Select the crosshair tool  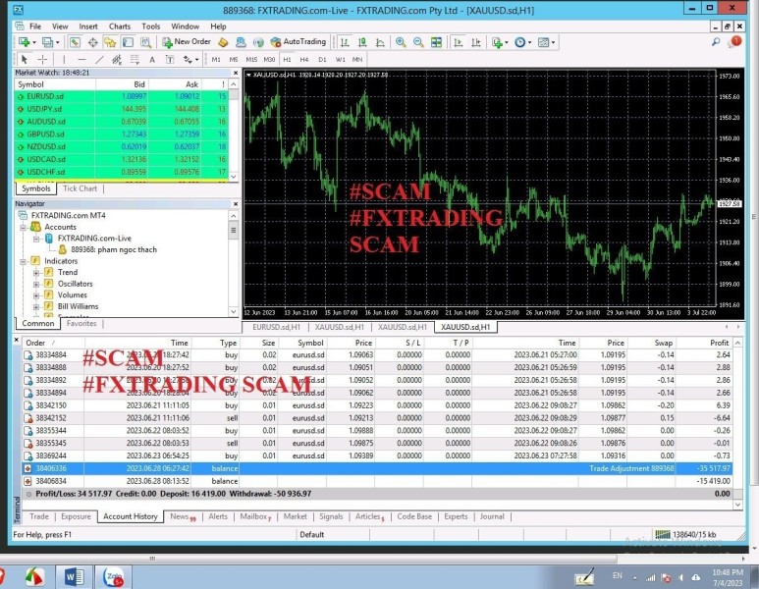[42, 59]
